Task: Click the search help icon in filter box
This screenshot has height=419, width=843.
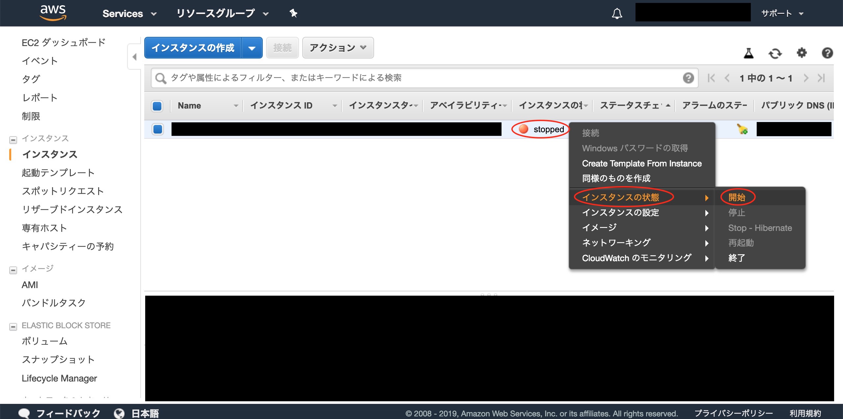Action: tap(688, 78)
